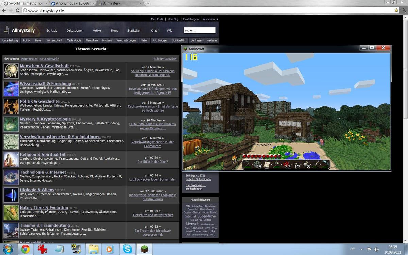Screen dimensions: 408x255
Task: Select the Verschwörungen category tab
Action: (126, 40)
